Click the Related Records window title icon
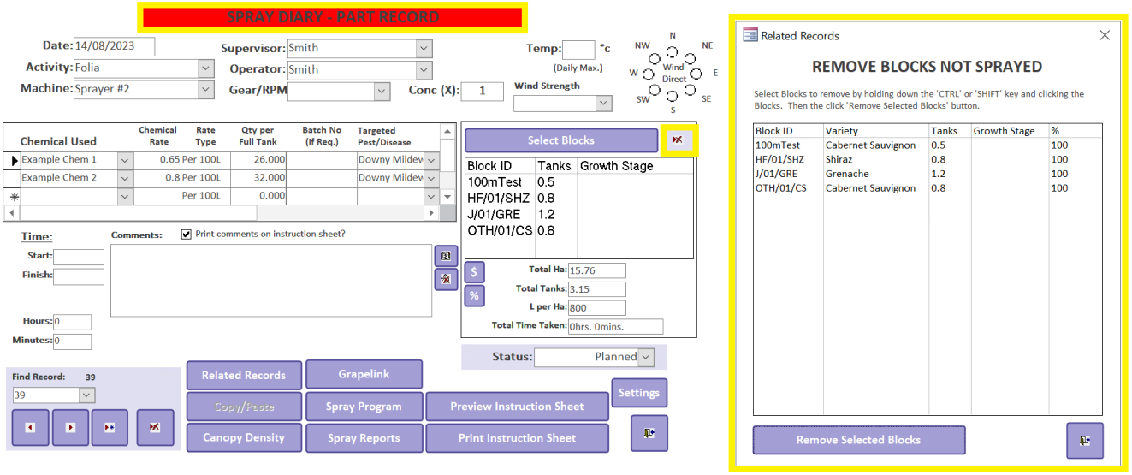 750,35
